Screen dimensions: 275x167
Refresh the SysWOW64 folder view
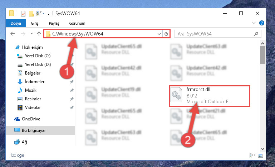coord(166,34)
